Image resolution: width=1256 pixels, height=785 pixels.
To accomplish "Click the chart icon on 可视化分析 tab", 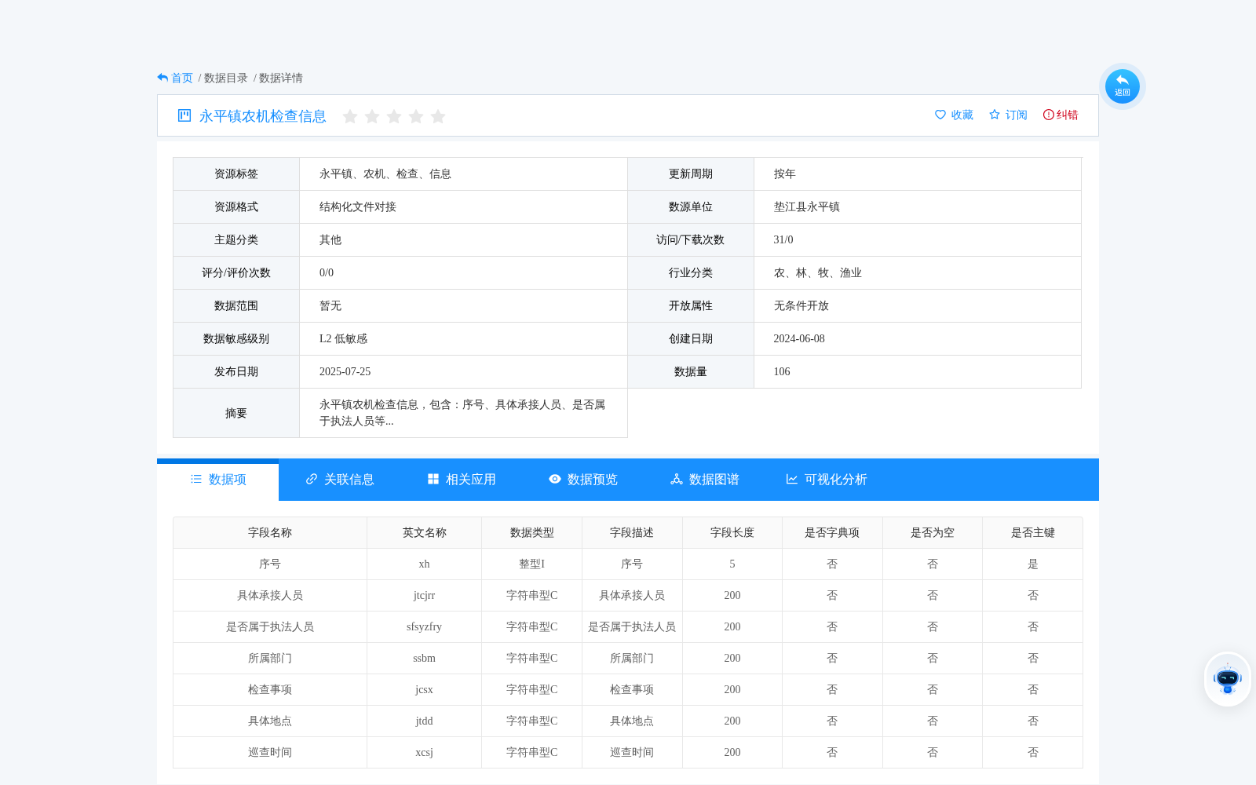I will [x=792, y=479].
